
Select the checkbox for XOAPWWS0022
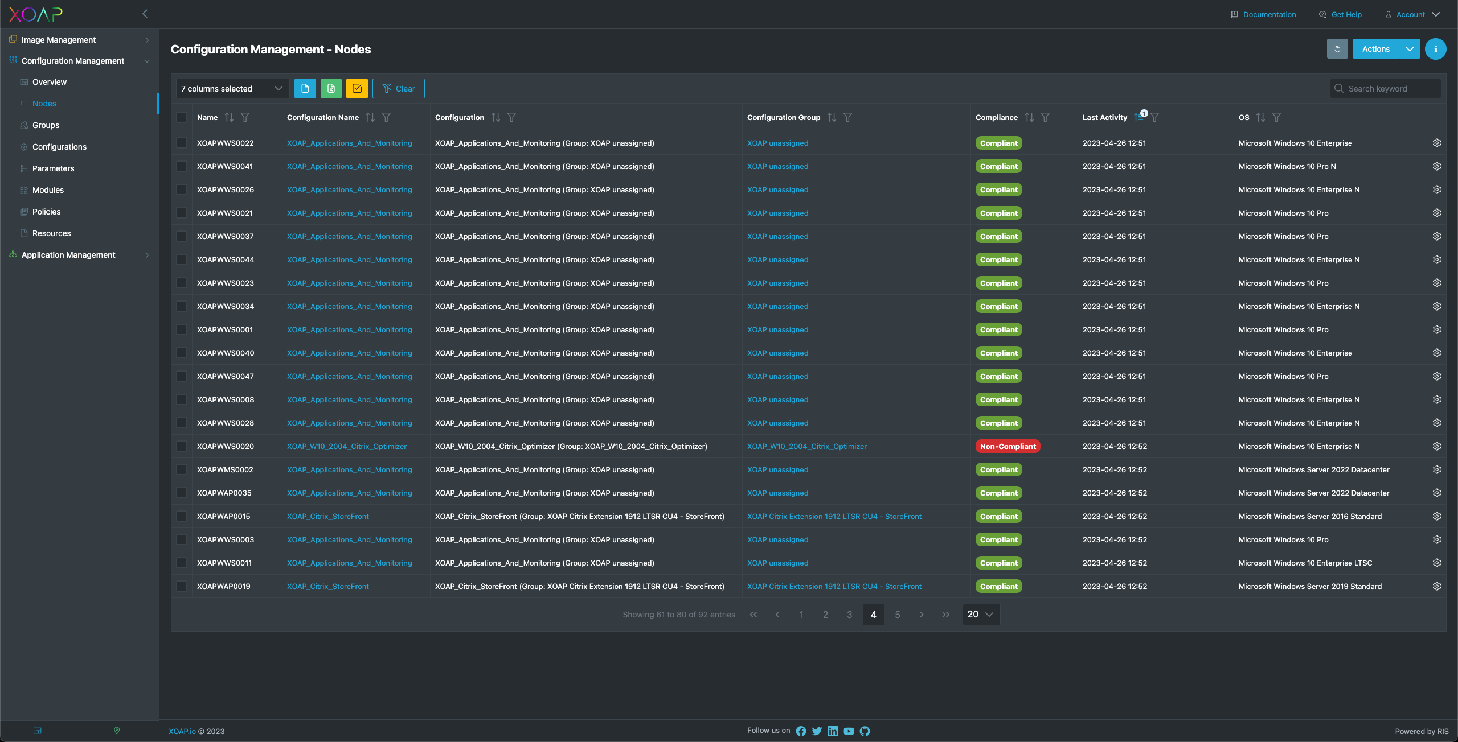click(182, 143)
